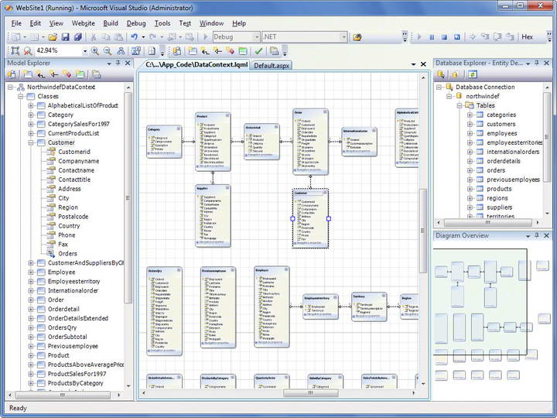Click the Pause debugging icon
Viewport: 557px width, 418px height.
pyautogui.click(x=432, y=36)
